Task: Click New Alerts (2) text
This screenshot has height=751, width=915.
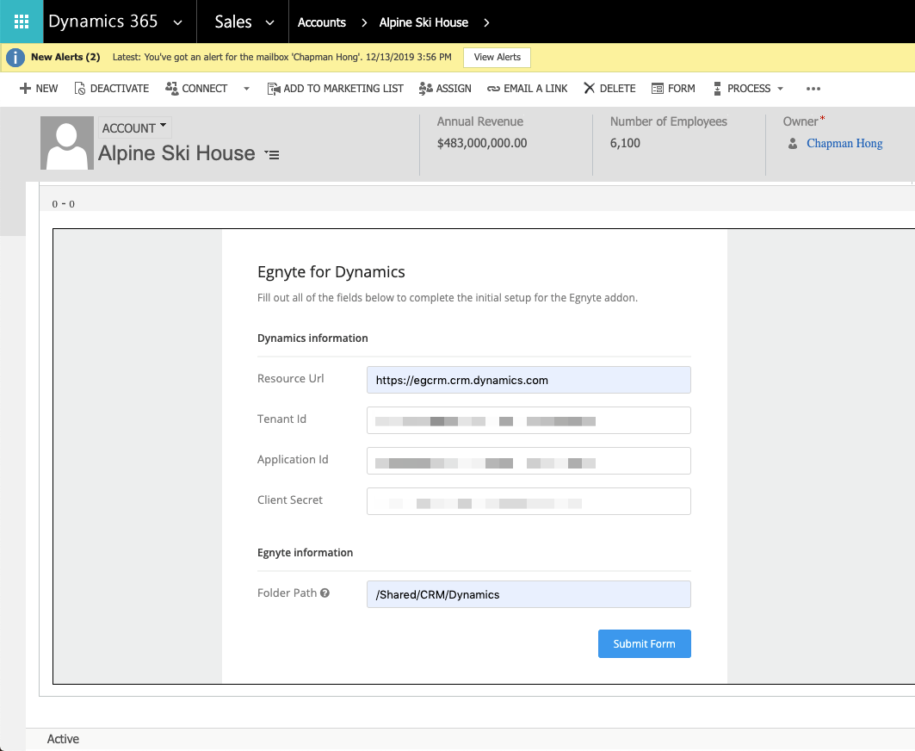Action: (65, 57)
